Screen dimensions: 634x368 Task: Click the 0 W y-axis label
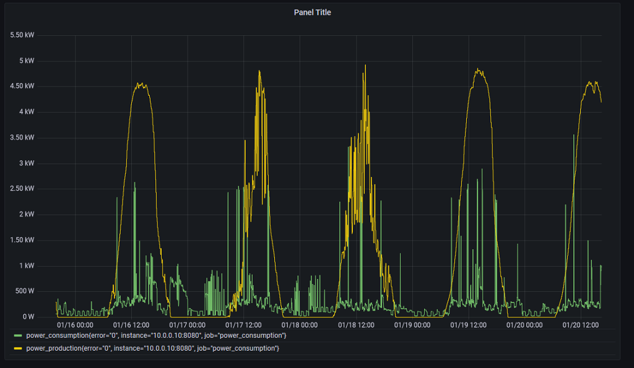[28, 317]
